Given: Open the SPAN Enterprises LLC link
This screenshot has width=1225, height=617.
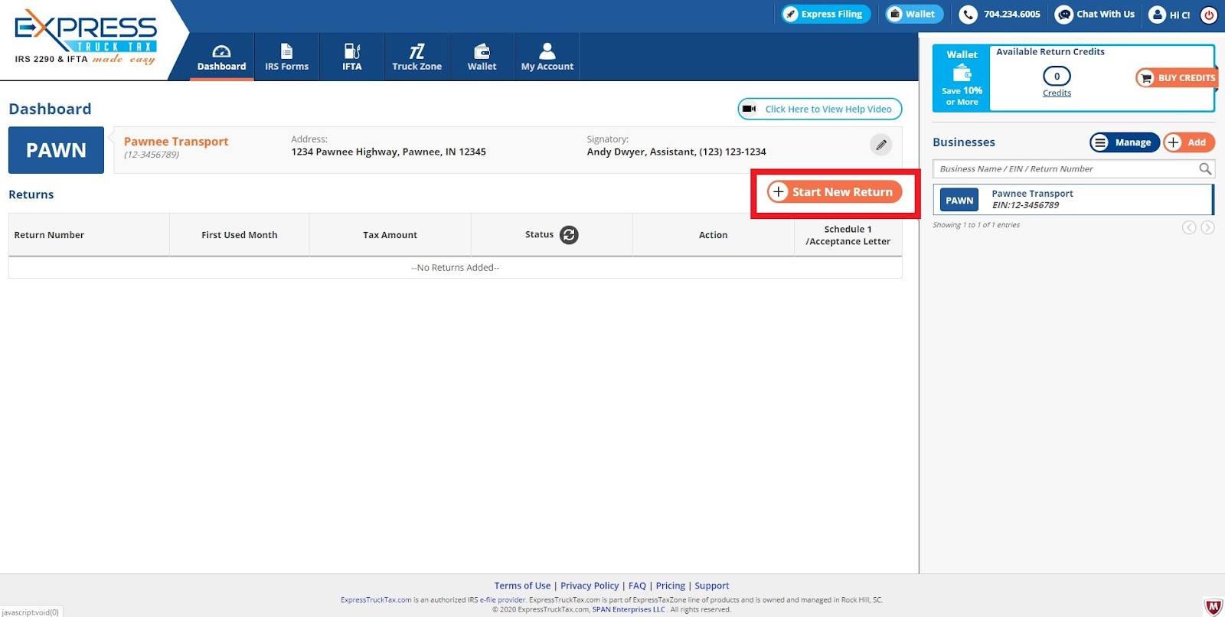Looking at the screenshot, I should pos(629,609).
